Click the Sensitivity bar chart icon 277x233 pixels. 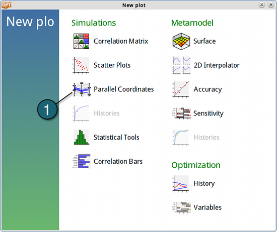coord(181,113)
